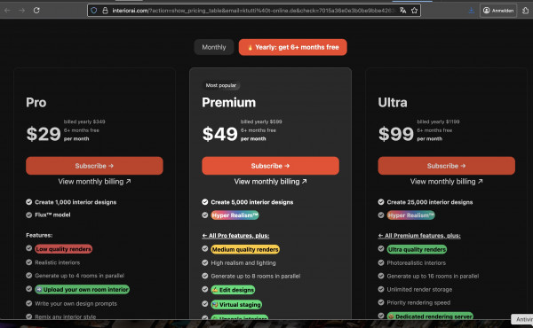
Task: Go forward with browser forward arrow
Action: [x=22, y=11]
